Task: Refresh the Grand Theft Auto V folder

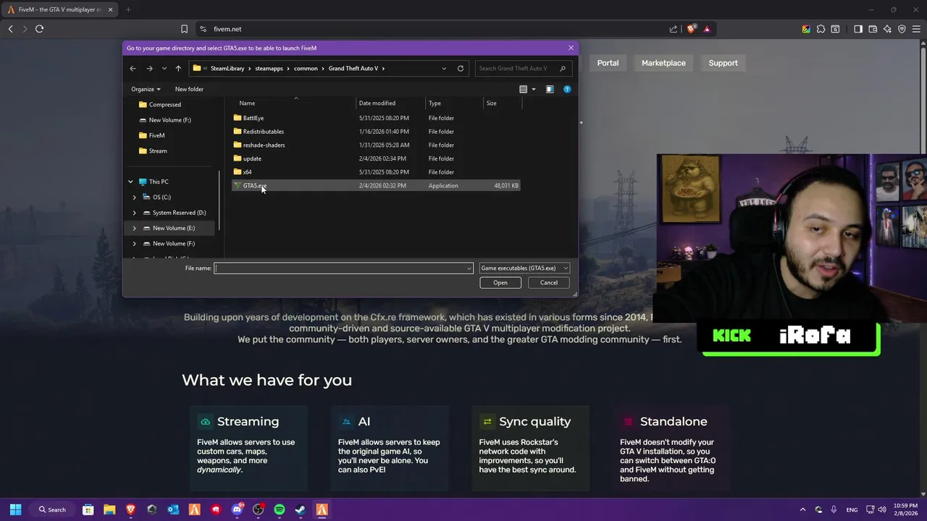Action: point(461,68)
